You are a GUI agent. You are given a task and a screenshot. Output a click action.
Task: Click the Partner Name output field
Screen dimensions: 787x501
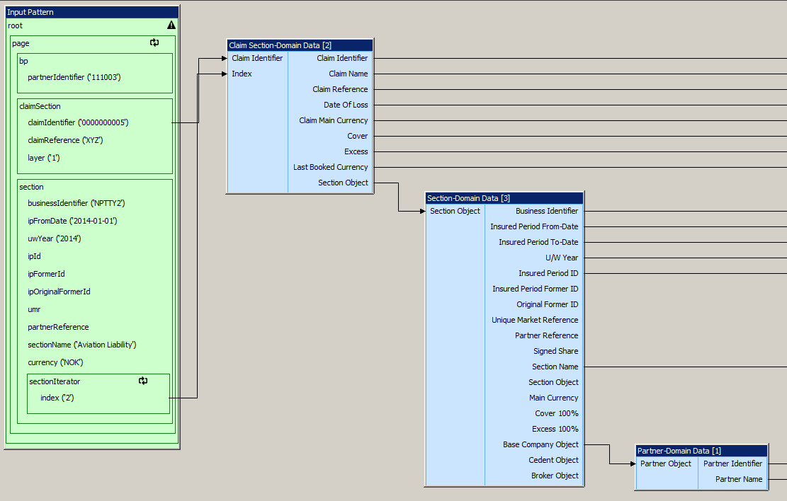pyautogui.click(x=739, y=479)
